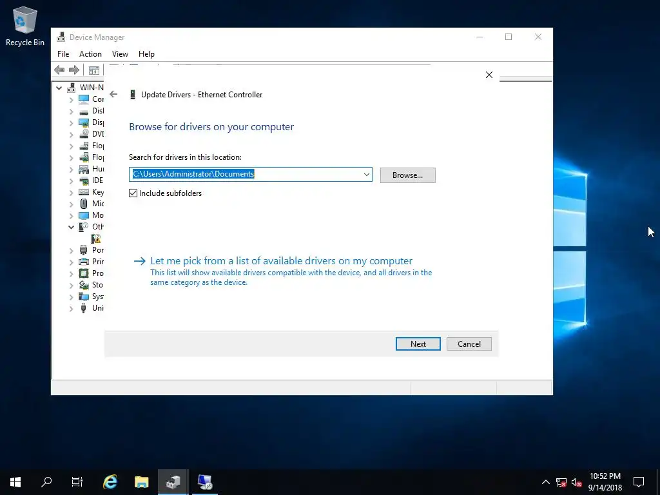The width and height of the screenshot is (660, 495).
Task: Click the Keyboards category icon
Action: point(84,192)
